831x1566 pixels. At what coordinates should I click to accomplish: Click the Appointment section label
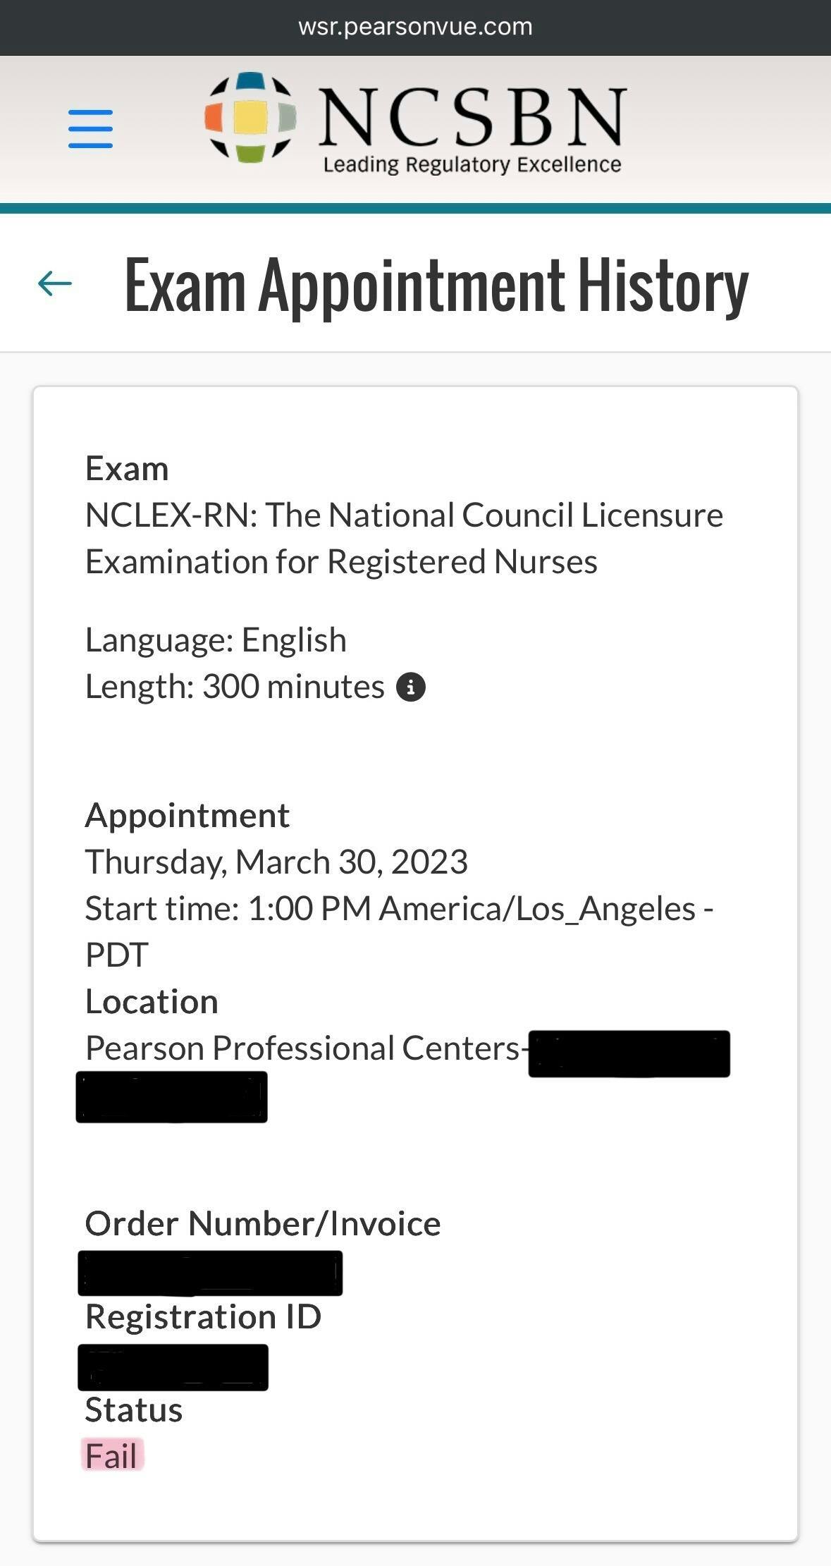[x=187, y=816]
